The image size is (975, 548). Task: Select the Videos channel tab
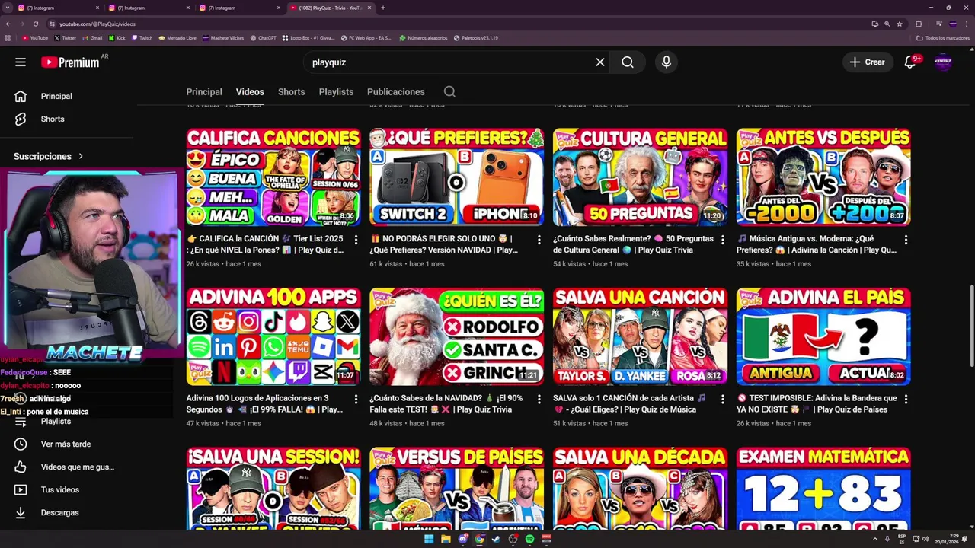tap(250, 91)
